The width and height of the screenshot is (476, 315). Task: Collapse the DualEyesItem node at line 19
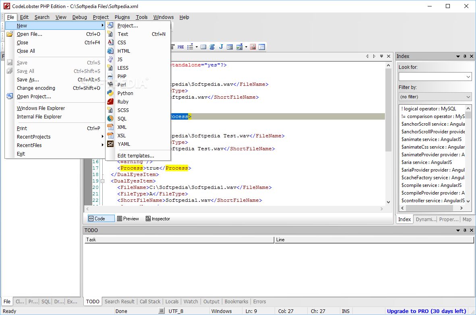[x=103, y=181]
